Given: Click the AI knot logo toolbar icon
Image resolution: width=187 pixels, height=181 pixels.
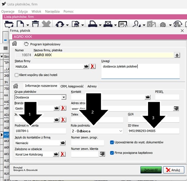Looking at the screenshot, I should pyautogui.click(x=163, y=25).
